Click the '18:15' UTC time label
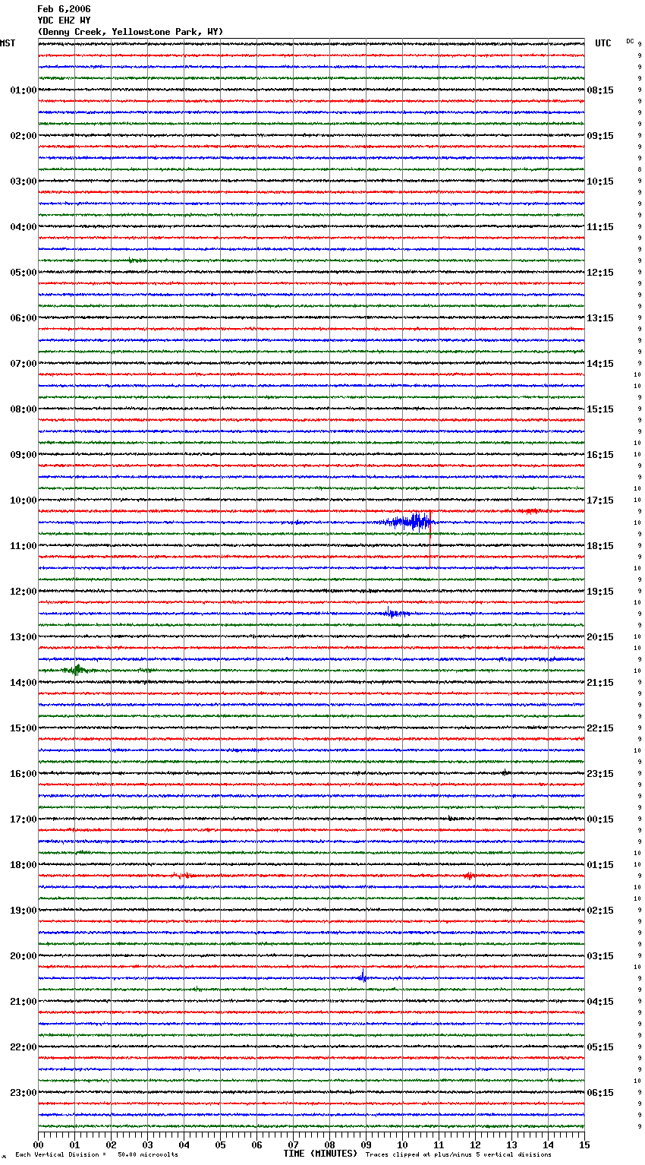 pos(600,546)
